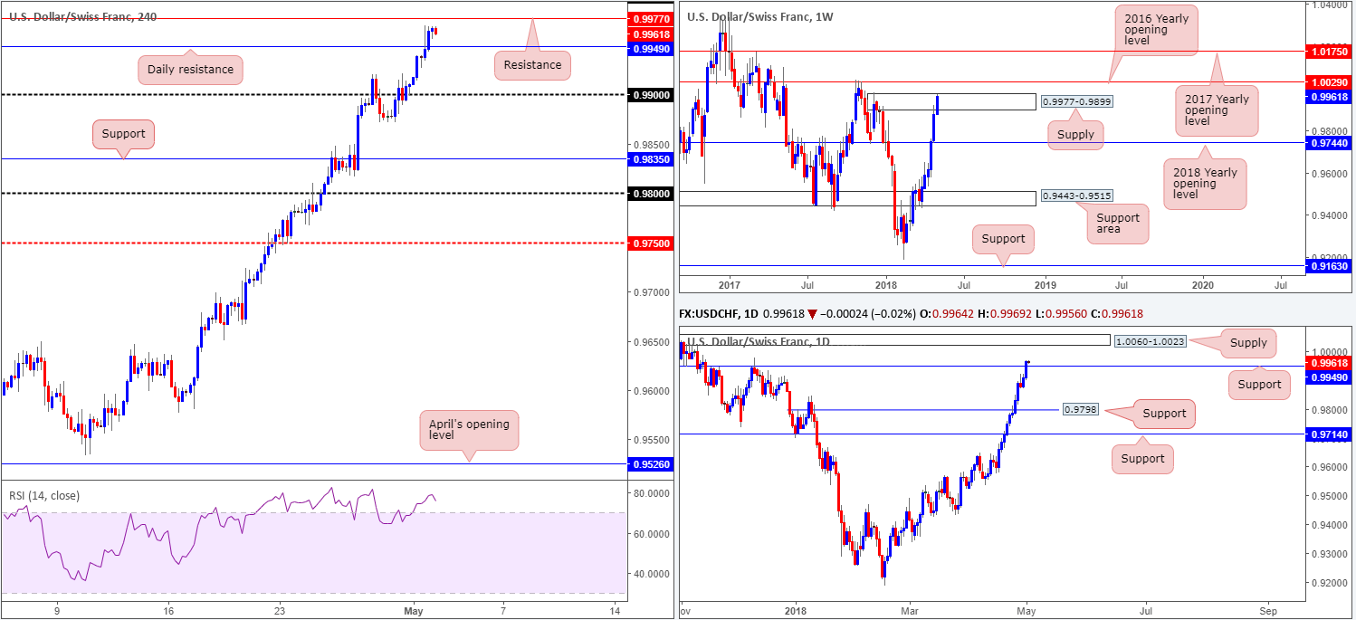
Task: Click the "Supply" callout on the weekly chart
Action: point(1077,135)
